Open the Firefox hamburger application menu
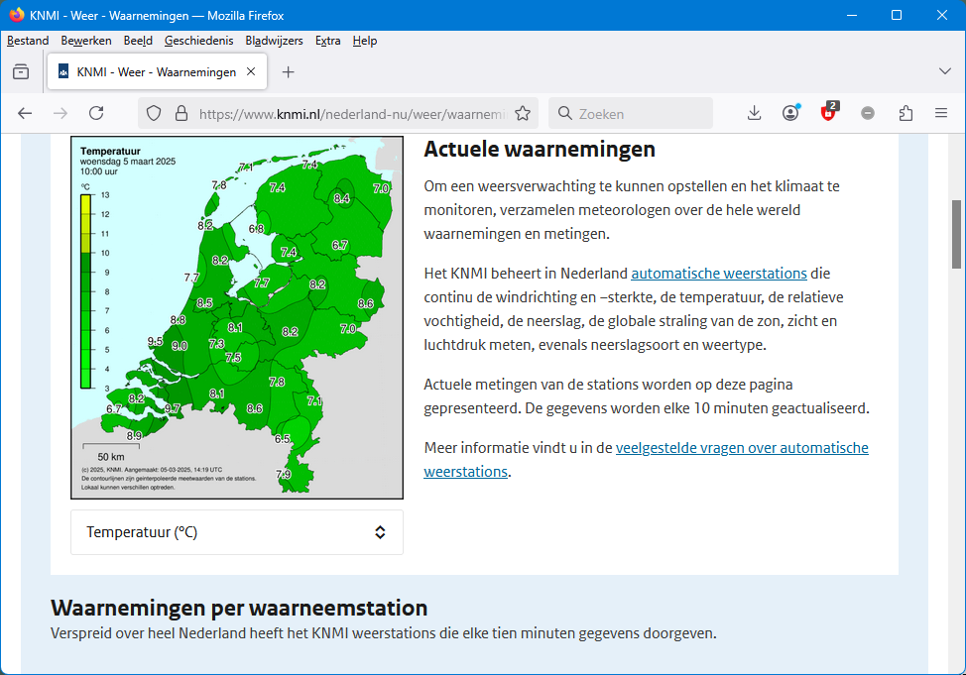This screenshot has width=966, height=675. (x=941, y=113)
